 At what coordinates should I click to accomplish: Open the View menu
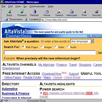coord(18,6)
